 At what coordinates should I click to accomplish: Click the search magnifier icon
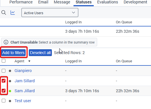[4, 13]
